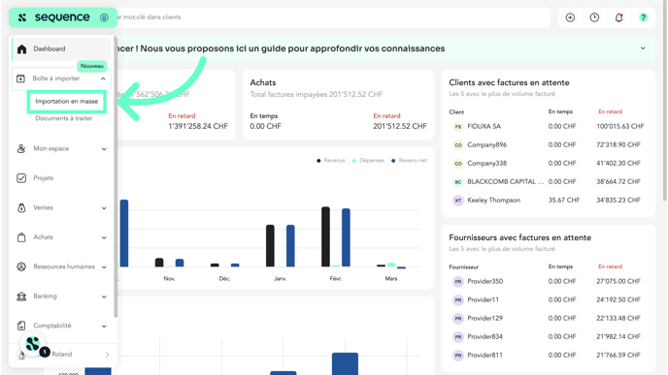Click the Banking building icon
The height and width of the screenshot is (375, 668).
[21, 297]
